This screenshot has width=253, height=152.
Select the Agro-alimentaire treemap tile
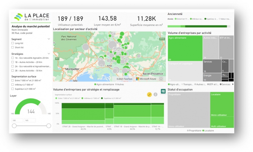click(185, 48)
